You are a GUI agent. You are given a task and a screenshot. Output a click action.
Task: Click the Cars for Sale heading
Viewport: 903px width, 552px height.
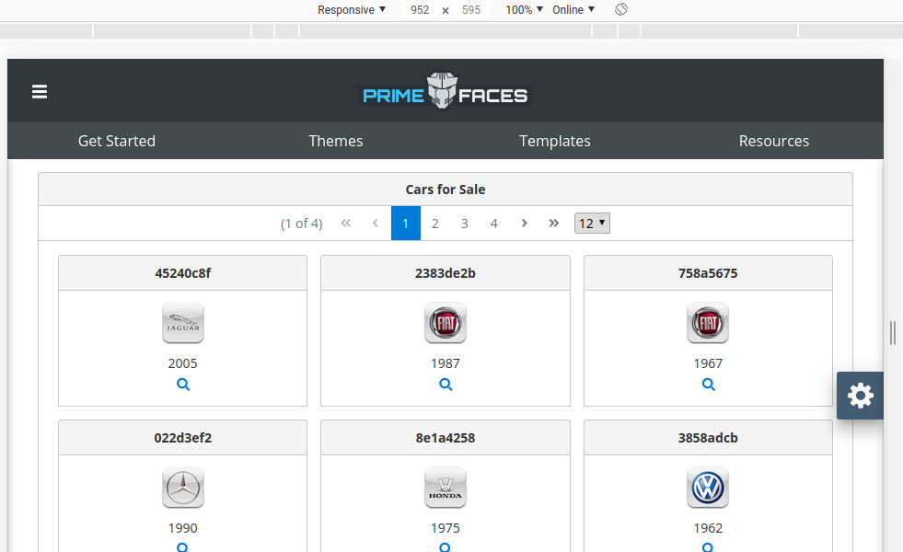point(446,190)
